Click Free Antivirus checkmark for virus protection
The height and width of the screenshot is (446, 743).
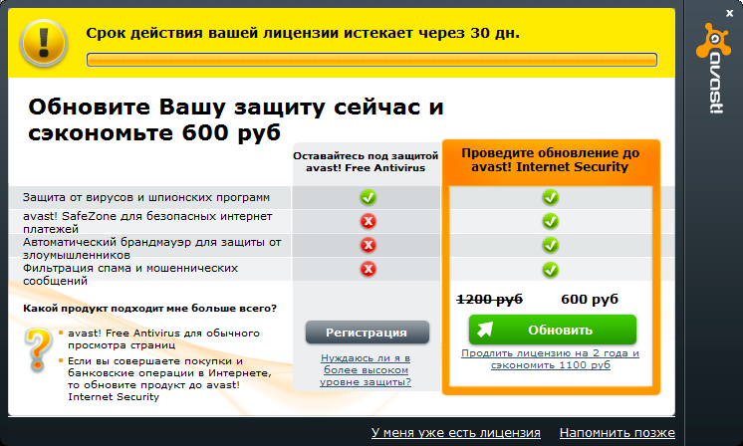click(x=368, y=197)
